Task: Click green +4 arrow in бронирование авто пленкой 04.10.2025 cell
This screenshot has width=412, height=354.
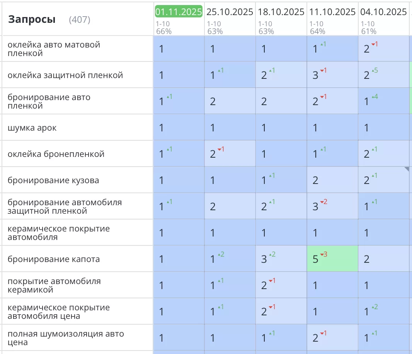Action: [x=374, y=97]
